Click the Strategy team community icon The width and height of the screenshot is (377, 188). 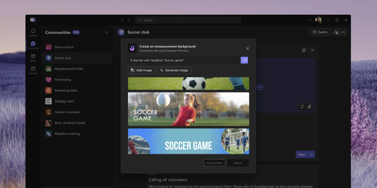click(49, 101)
